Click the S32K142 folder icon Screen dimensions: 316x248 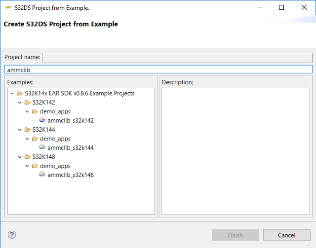(x=27, y=103)
